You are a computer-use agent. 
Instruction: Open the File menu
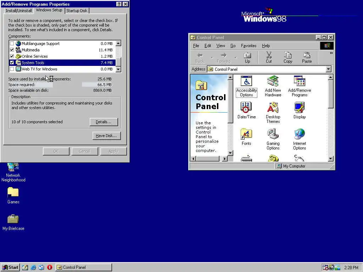(196, 46)
